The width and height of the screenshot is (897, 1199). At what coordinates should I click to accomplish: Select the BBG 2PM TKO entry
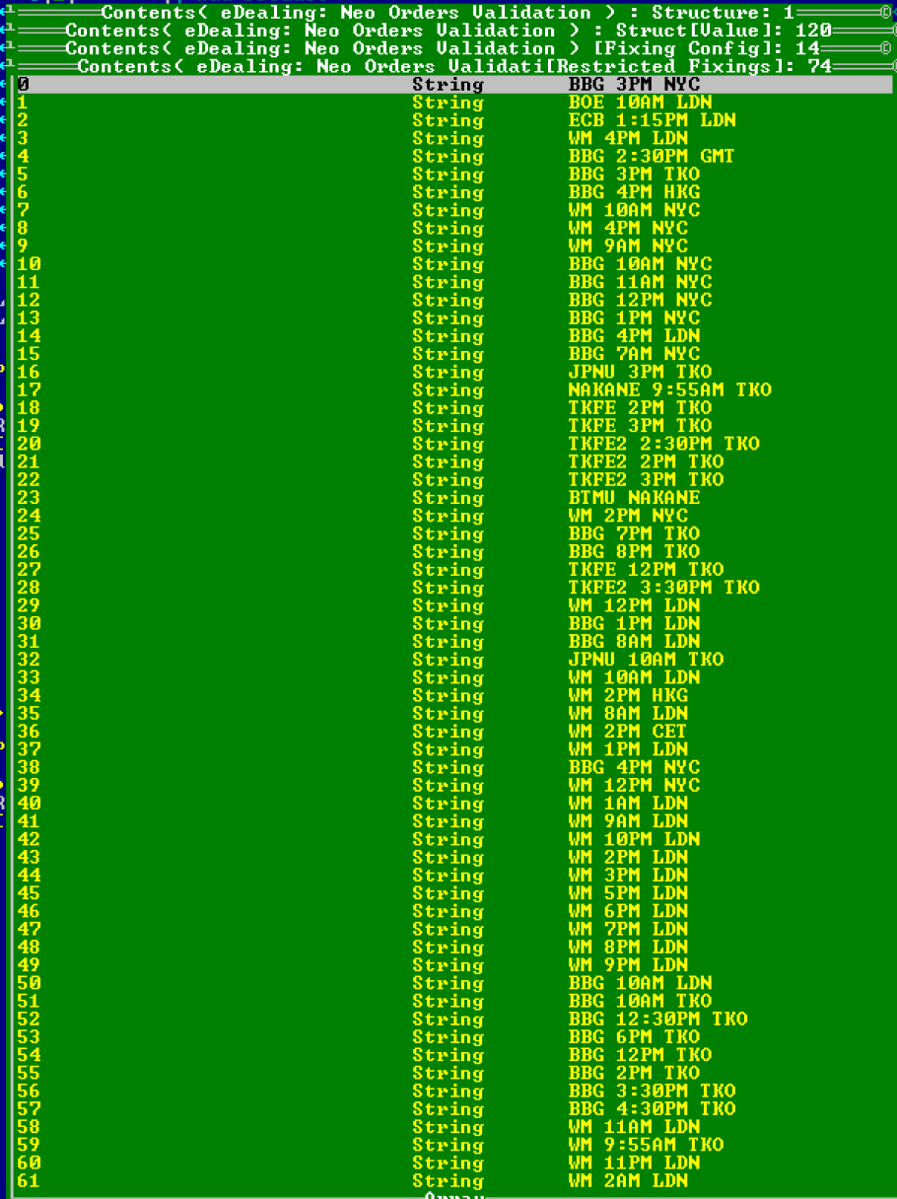pyautogui.click(x=634, y=1072)
